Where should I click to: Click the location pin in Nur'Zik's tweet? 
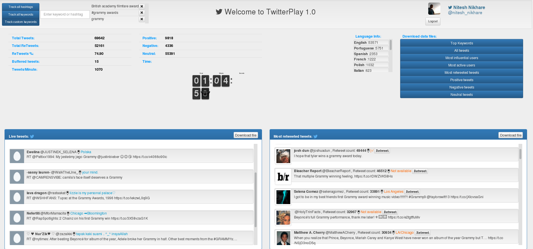pos(74,234)
